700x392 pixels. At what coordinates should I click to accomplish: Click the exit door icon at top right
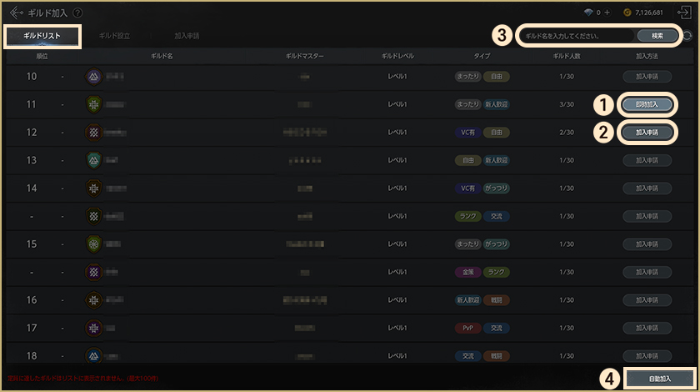point(685,13)
